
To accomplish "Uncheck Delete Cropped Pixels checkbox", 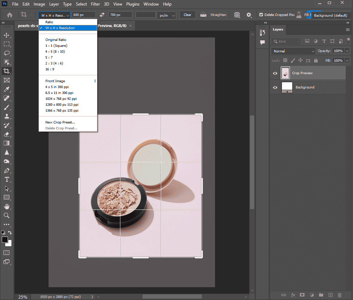I will tap(261, 15).
